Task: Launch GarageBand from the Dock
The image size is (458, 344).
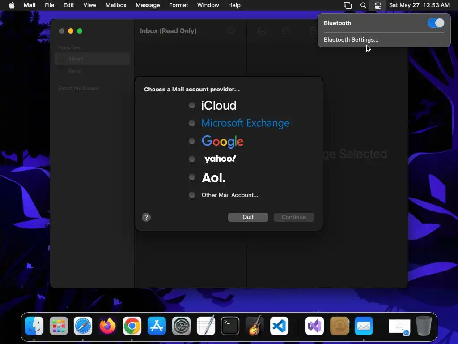Action: (254, 325)
